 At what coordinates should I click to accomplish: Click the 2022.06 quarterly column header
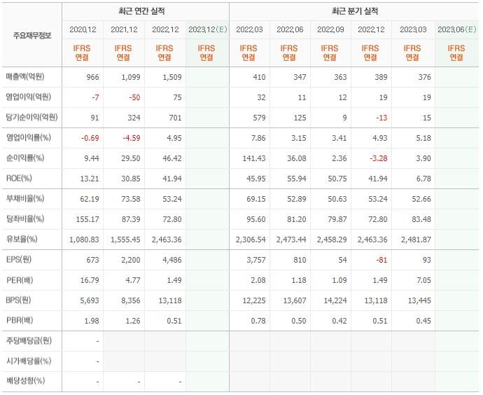[x=290, y=29]
